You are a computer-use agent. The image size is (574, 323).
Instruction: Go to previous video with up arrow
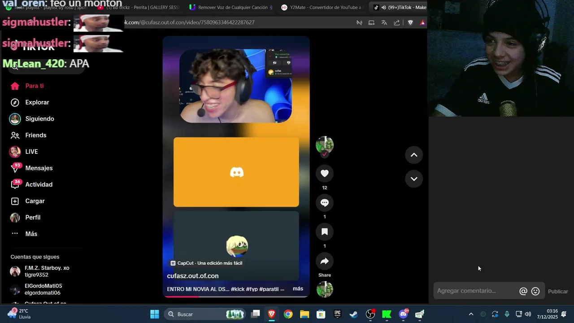point(414,155)
